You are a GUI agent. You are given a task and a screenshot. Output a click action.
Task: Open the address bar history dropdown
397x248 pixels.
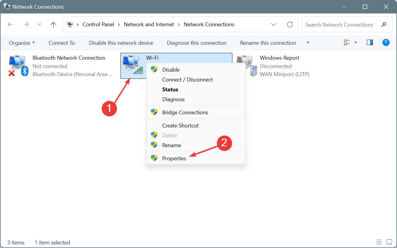pyautogui.click(x=274, y=24)
